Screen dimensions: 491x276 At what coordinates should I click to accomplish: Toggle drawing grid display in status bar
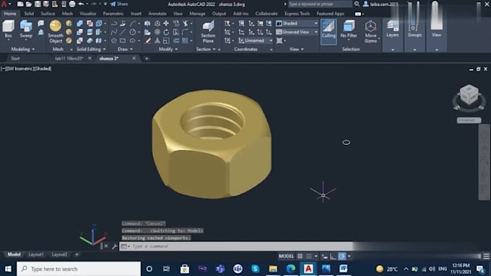point(300,257)
